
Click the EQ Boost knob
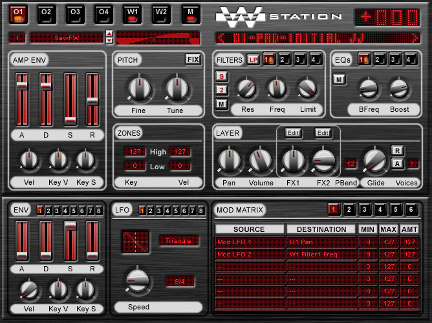(398, 89)
